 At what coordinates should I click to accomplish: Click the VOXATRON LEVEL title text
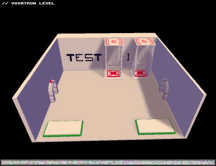[33, 3]
